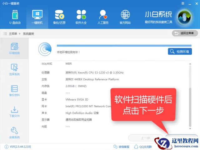Select the 备份资料 step in sidebar
The width and height of the screenshot is (200, 150).
tap(14, 91)
